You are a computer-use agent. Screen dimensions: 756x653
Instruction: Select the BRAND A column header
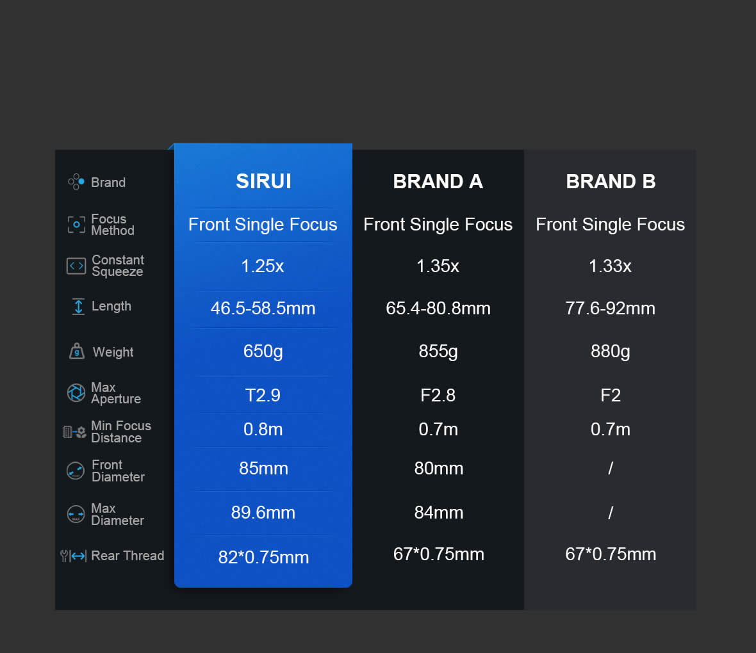[x=438, y=182]
